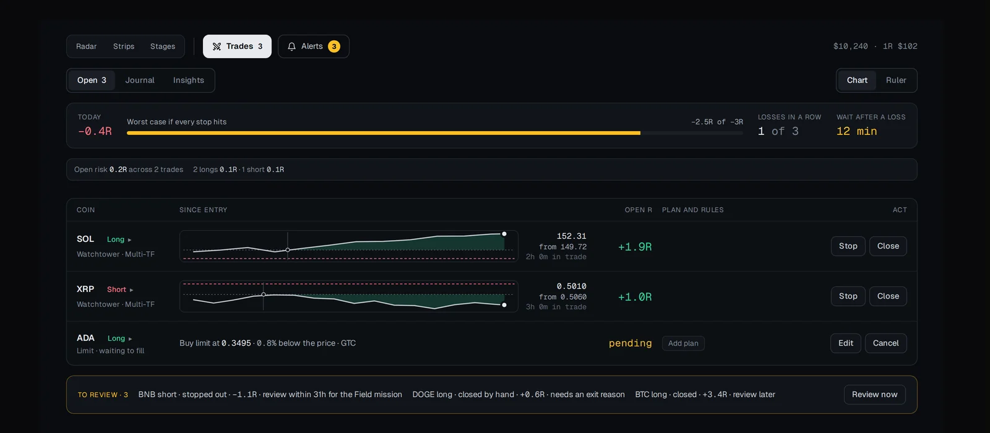
Task: Add a plan to the ADA trade
Action: pos(683,343)
